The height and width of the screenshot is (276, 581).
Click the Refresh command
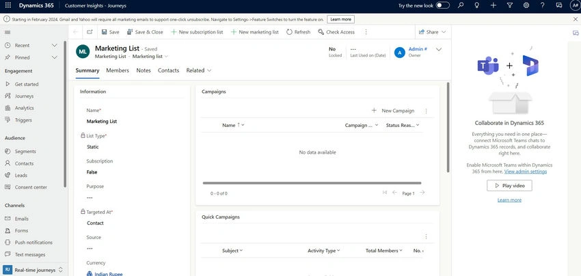click(x=298, y=32)
